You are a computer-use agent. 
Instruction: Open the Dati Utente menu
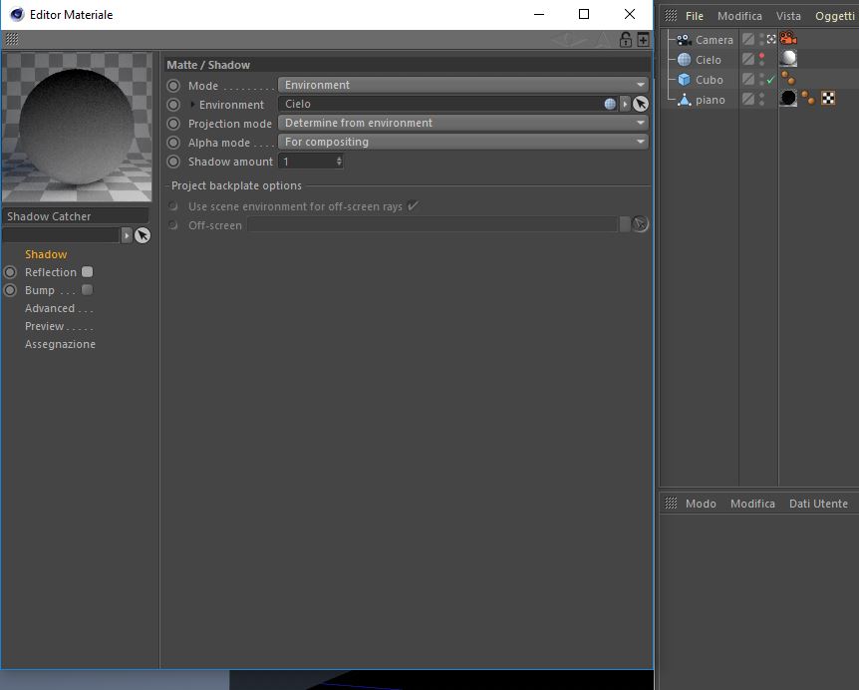(x=818, y=504)
